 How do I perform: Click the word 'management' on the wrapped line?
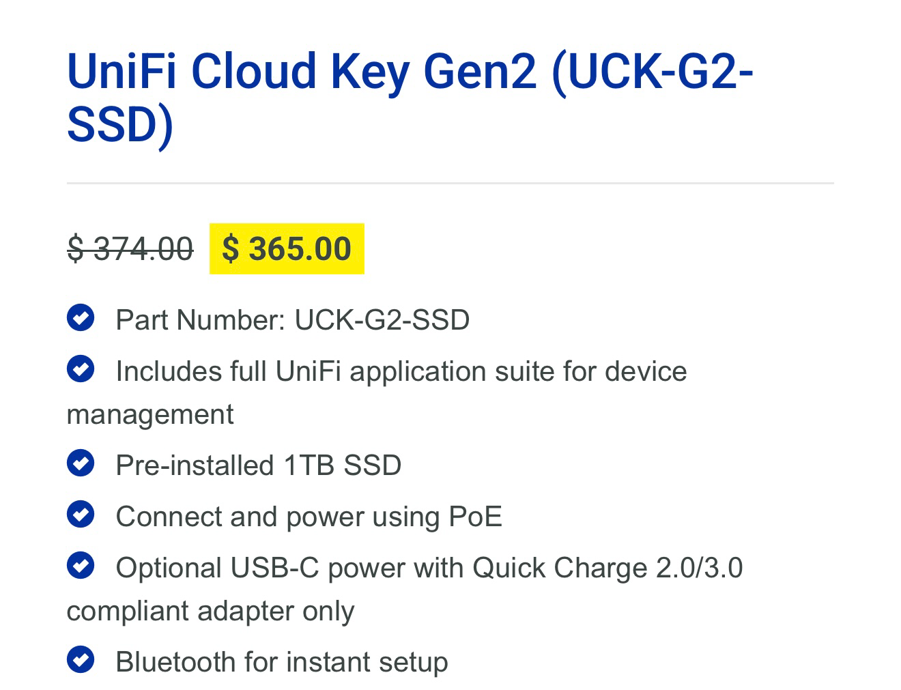point(150,414)
